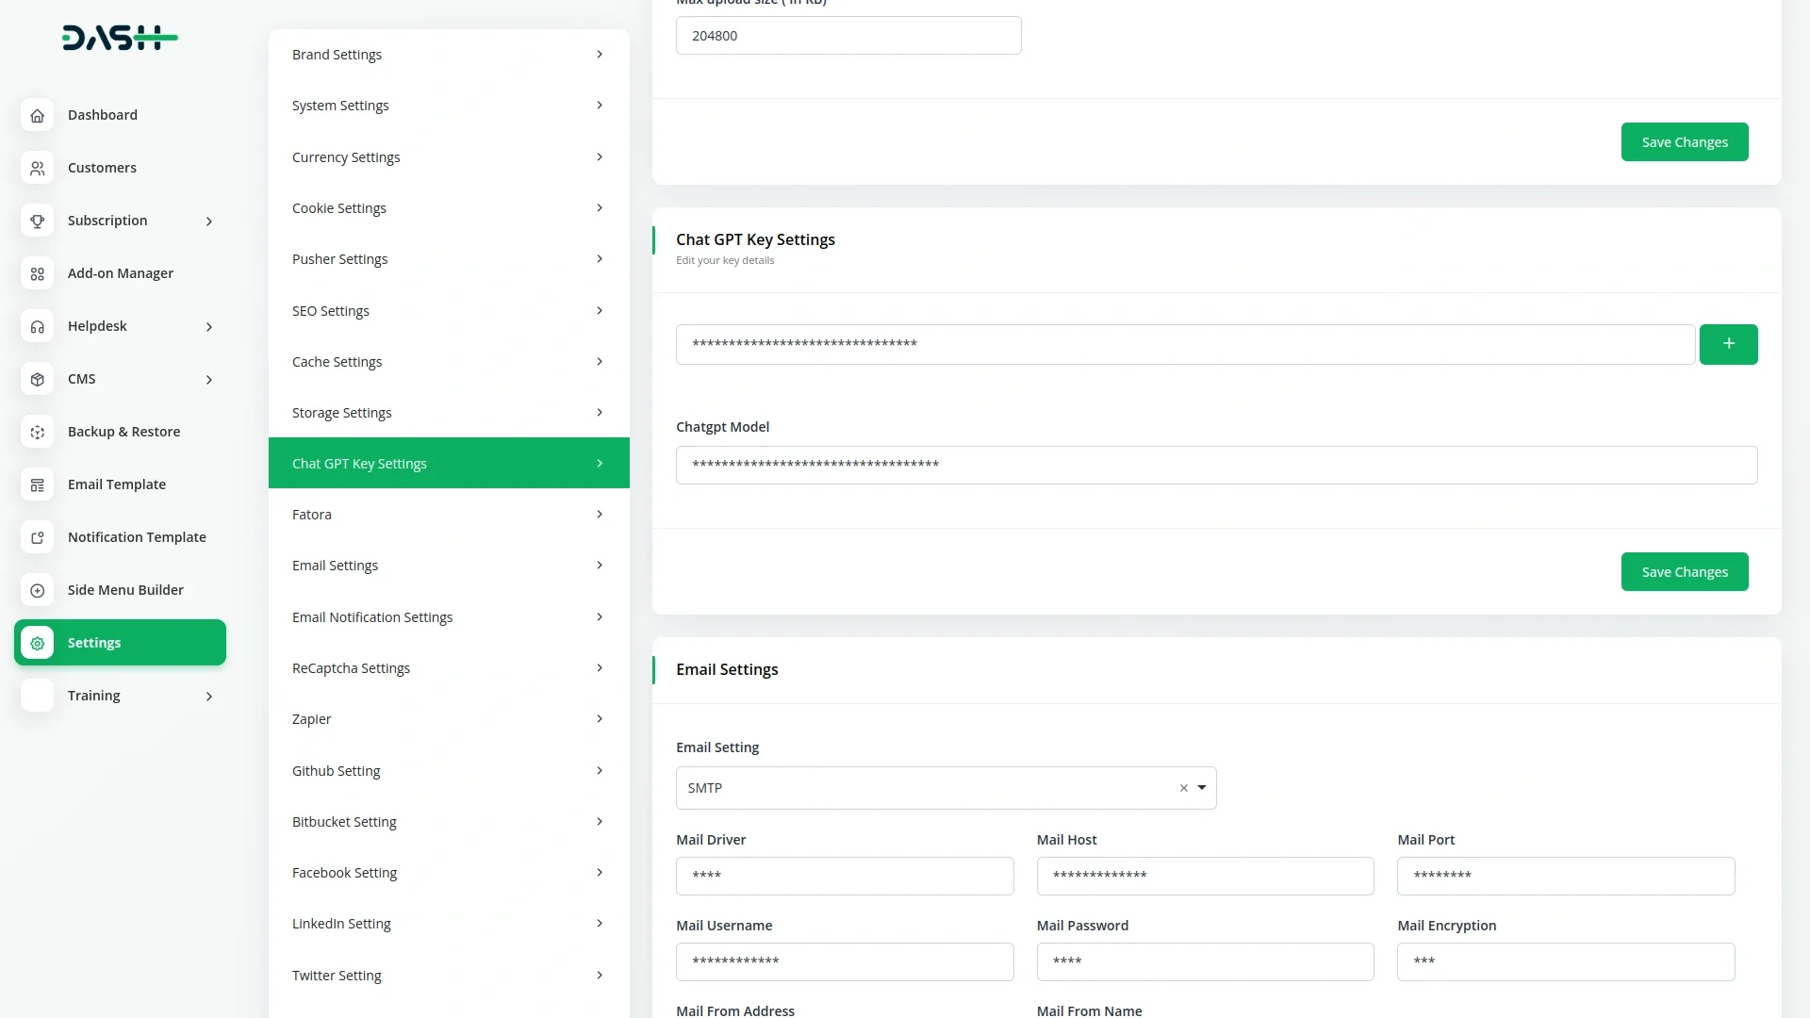1810x1018 pixels.
Task: Click the Side Menu Builder plus icon
Action: [x=37, y=590]
